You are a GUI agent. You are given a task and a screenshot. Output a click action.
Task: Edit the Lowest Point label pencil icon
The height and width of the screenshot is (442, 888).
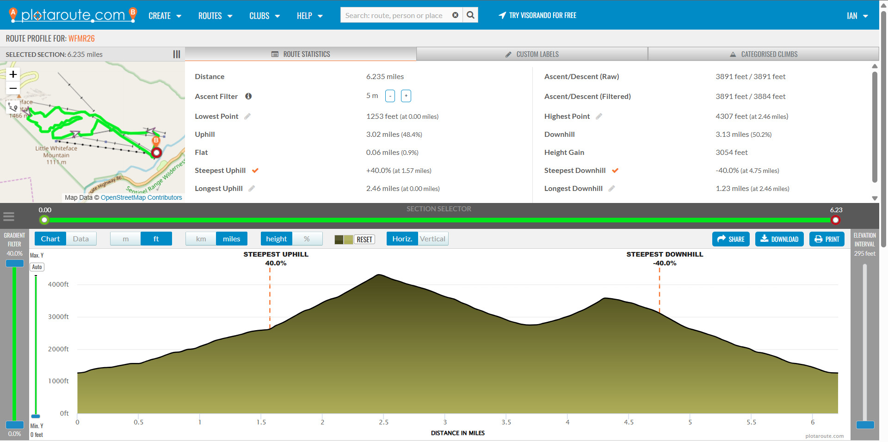point(247,117)
